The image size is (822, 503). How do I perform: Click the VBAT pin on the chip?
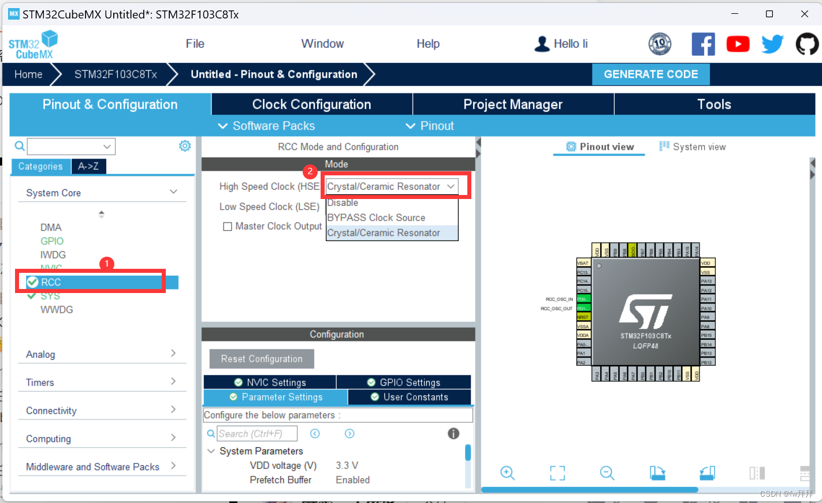click(583, 263)
